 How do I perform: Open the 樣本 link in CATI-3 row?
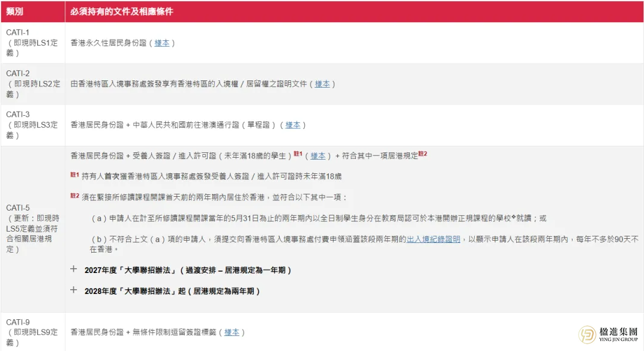[293, 125]
